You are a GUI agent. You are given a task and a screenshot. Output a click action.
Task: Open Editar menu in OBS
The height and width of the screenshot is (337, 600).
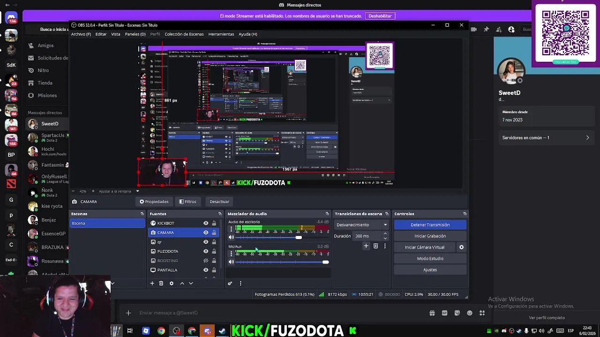point(101,34)
